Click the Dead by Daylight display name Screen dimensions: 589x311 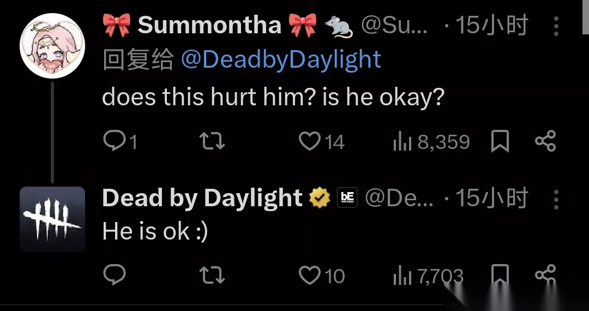click(x=202, y=198)
